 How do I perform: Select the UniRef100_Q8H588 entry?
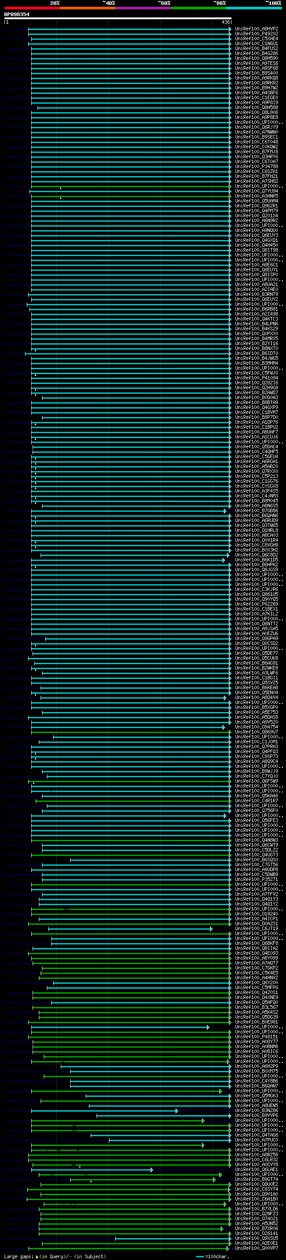point(256,108)
